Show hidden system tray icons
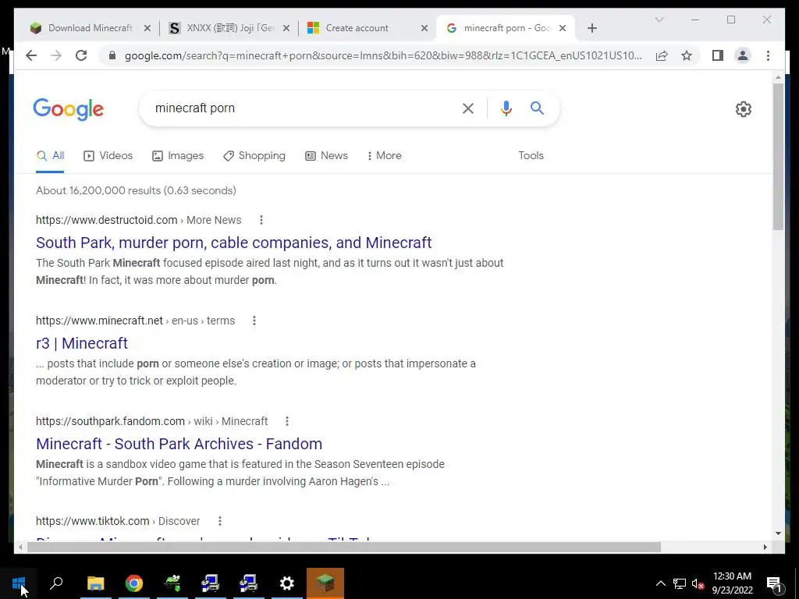This screenshot has width=799, height=599. 660,583
